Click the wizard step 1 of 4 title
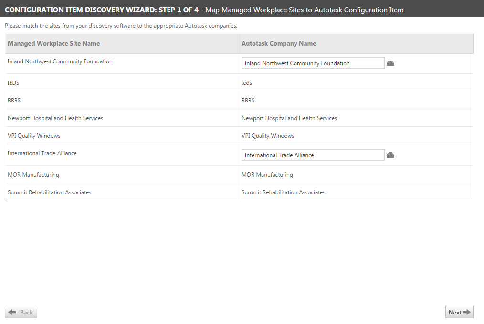This screenshot has height=324, width=484. pyautogui.click(x=204, y=10)
